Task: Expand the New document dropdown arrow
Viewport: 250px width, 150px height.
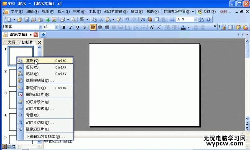Action: point(14,20)
